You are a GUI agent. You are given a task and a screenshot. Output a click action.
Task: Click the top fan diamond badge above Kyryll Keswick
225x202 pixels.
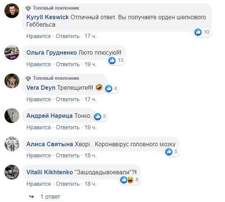coord(28,8)
